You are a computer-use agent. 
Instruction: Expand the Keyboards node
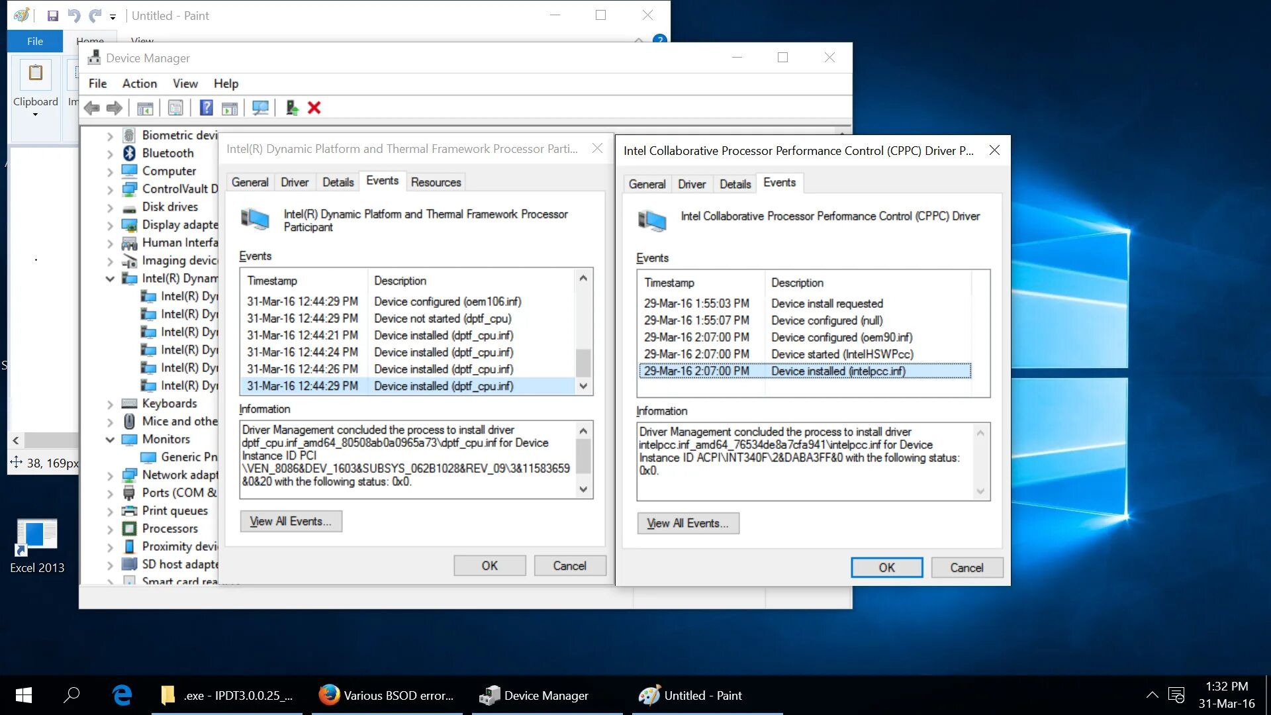tap(110, 403)
